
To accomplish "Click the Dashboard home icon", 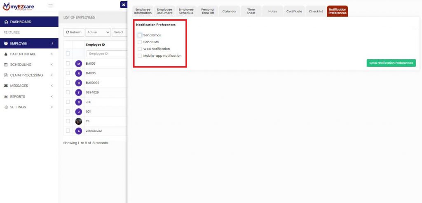I will click(x=6, y=22).
